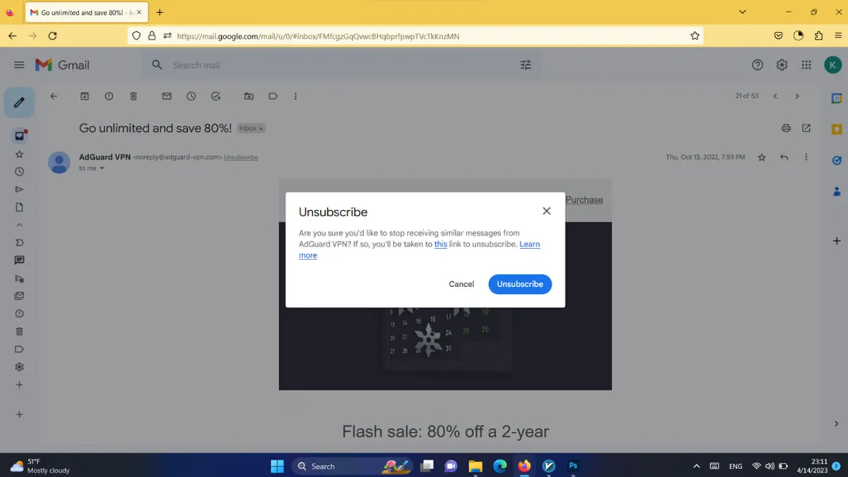Open the browser tab list chevron
This screenshot has width=848, height=477.
741,12
